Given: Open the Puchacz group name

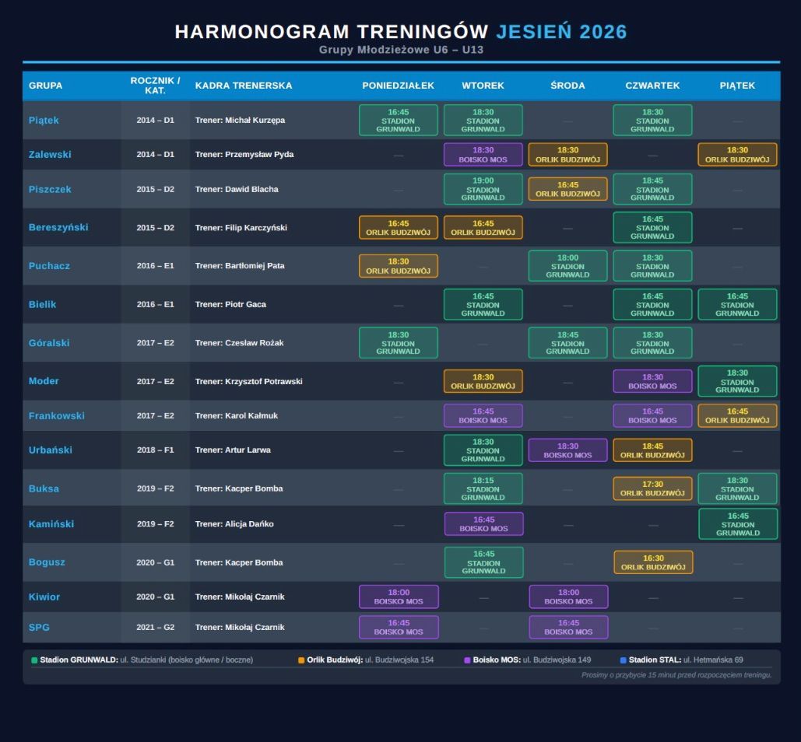Looking at the screenshot, I should pos(49,266).
